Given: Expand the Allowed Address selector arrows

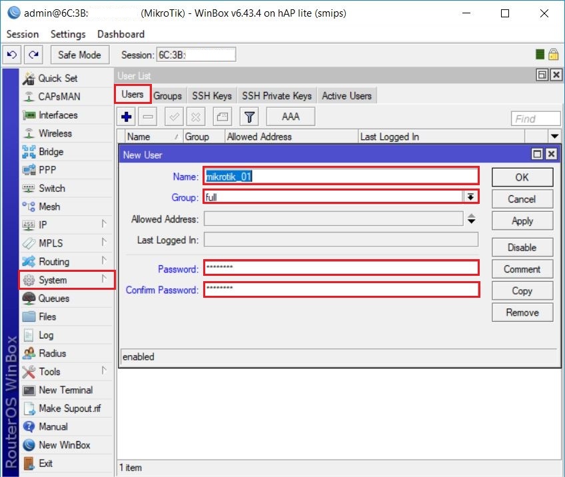Looking at the screenshot, I should [x=471, y=219].
